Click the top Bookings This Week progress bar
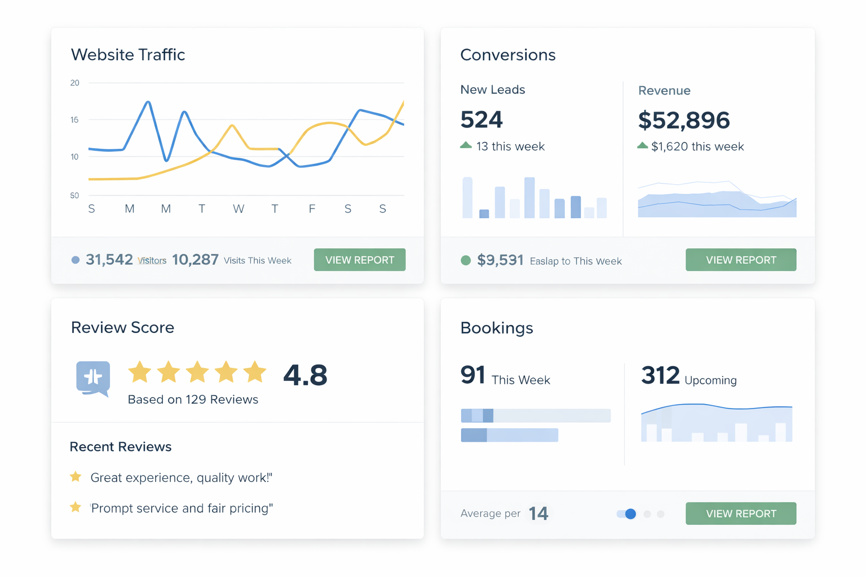This screenshot has height=577, width=866. pos(536,416)
